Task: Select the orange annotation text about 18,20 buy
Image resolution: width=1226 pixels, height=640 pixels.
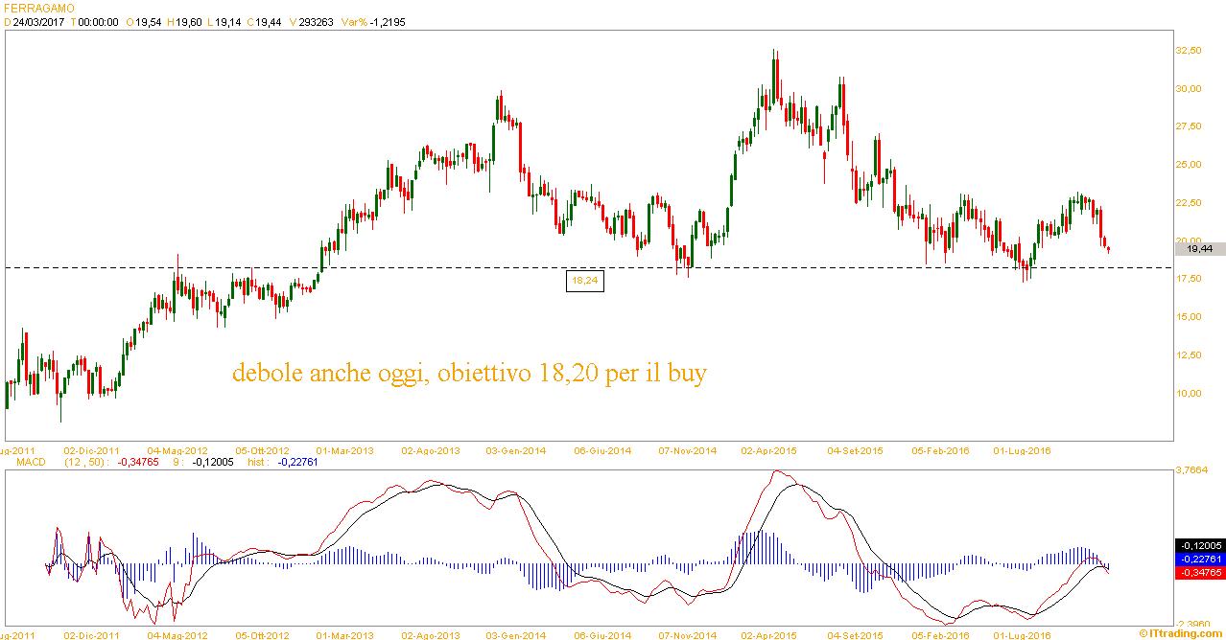Action: (469, 373)
